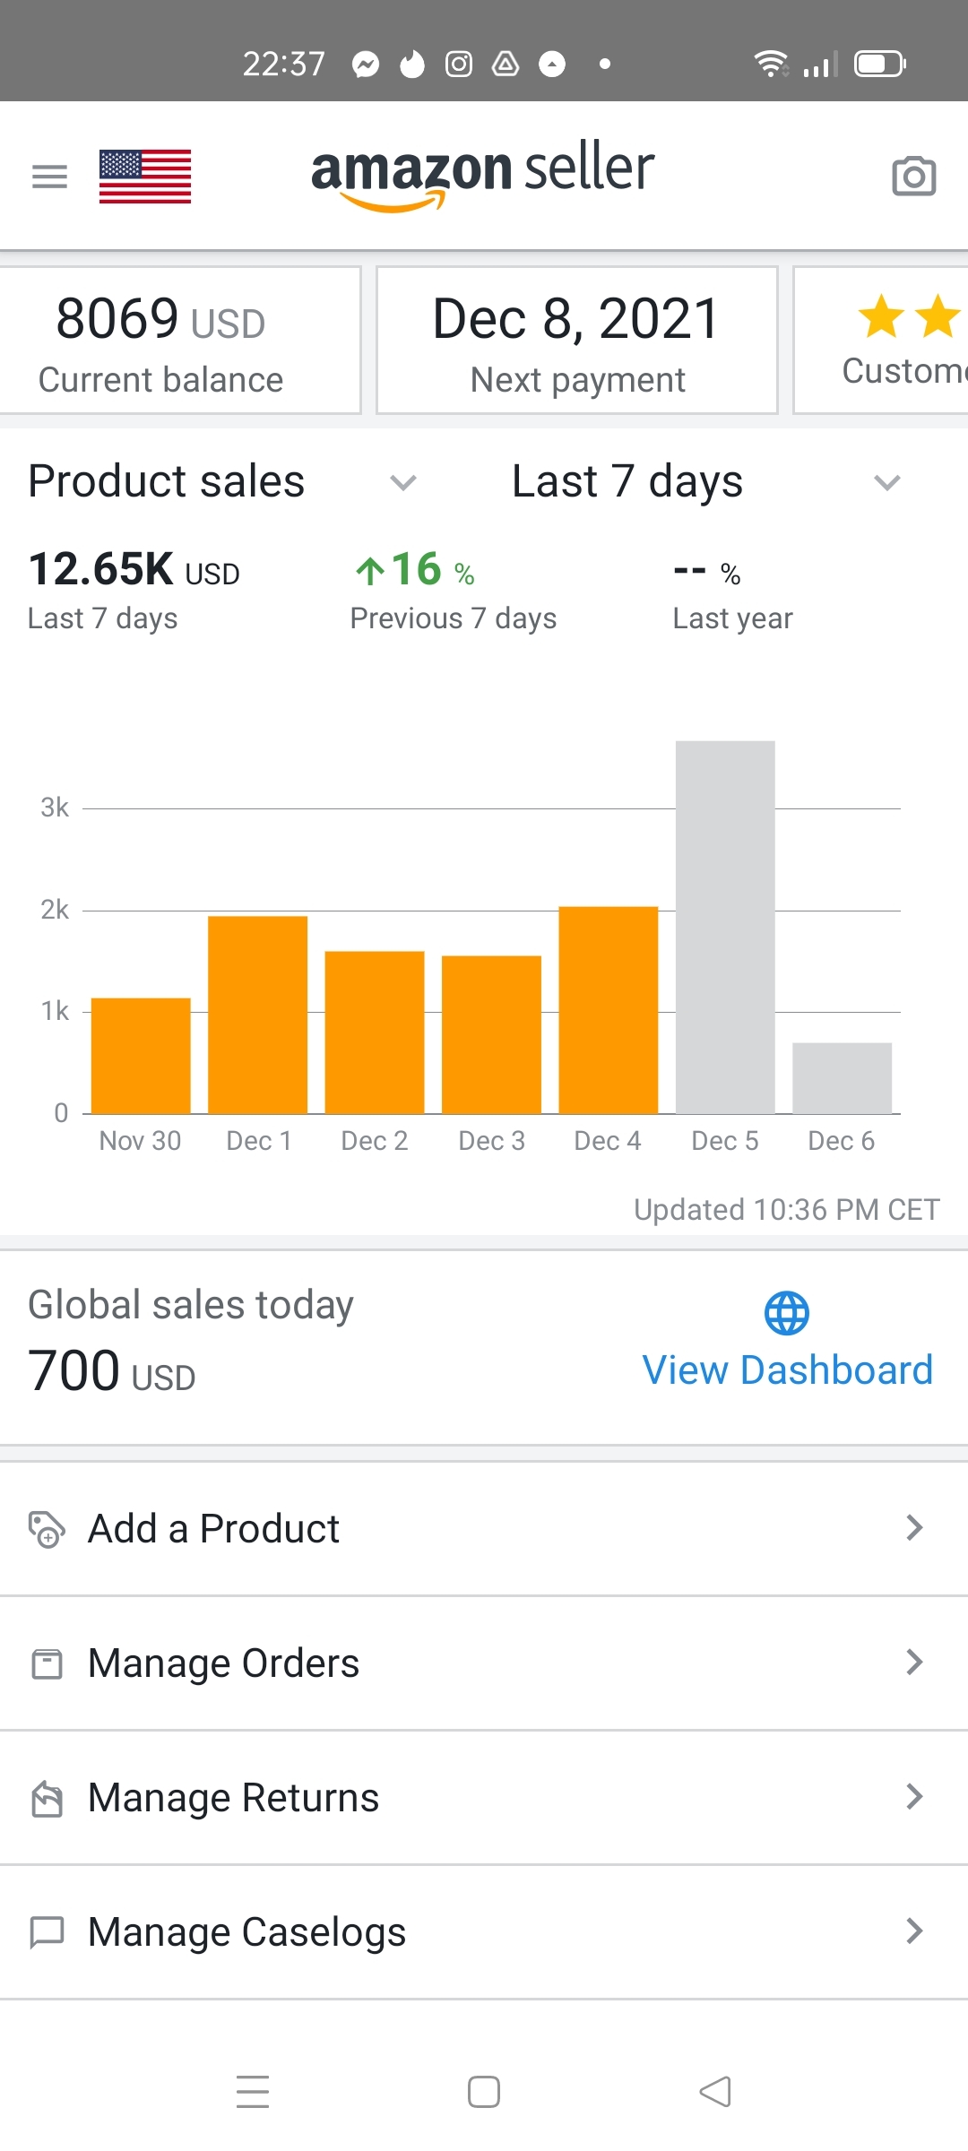Tap the Add a Product tag icon

pyautogui.click(x=47, y=1529)
